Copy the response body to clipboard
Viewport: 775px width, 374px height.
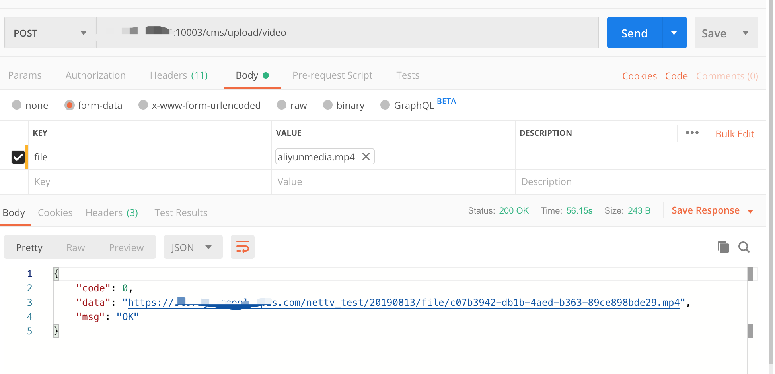[x=723, y=247]
